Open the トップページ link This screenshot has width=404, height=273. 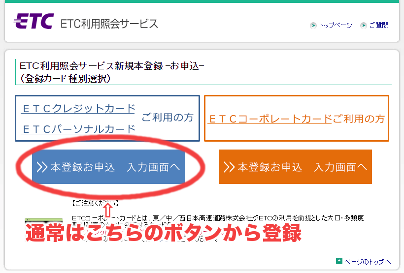tap(336, 25)
